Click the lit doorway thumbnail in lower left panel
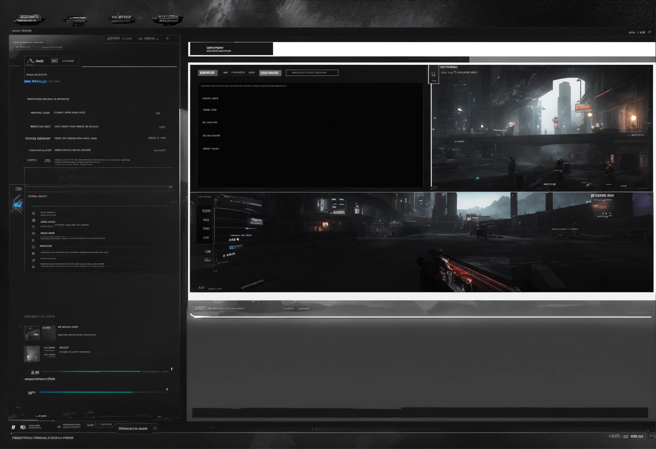Viewport: 656px width, 449px height. tap(32, 353)
